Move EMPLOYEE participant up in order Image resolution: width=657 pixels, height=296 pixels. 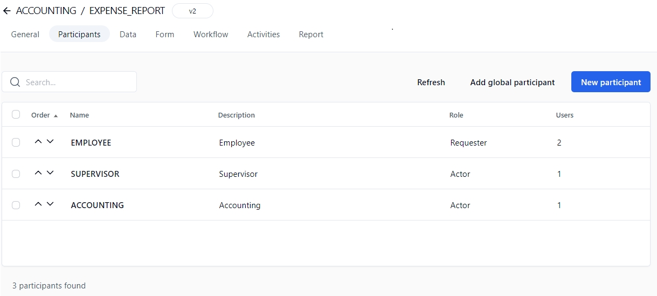point(38,142)
